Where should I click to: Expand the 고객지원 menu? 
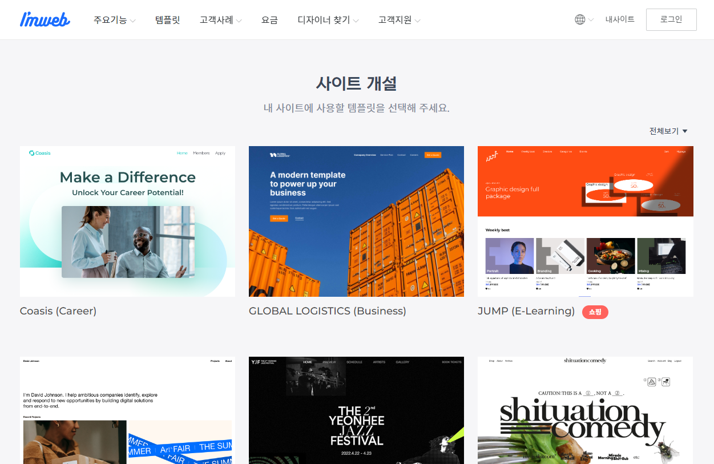pos(399,20)
